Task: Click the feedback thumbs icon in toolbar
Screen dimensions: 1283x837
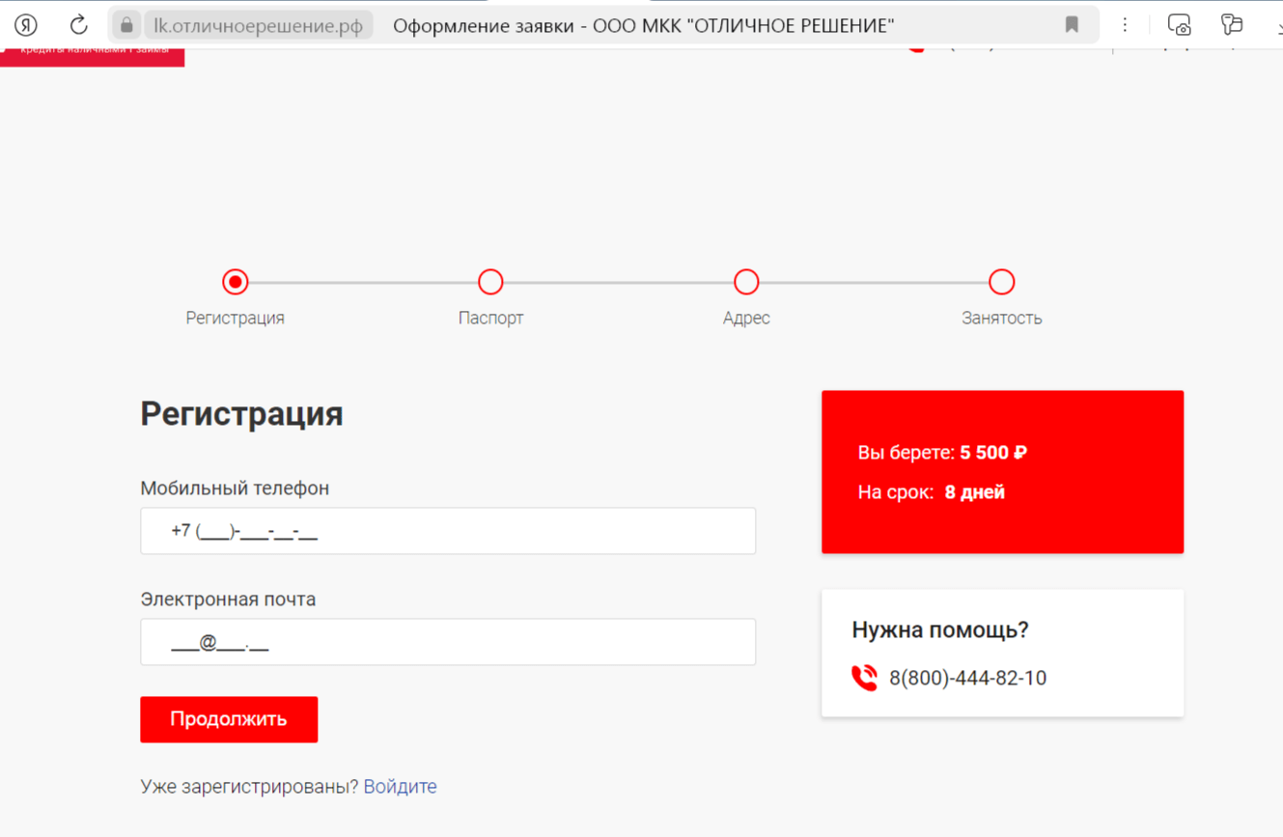Action: [1231, 25]
